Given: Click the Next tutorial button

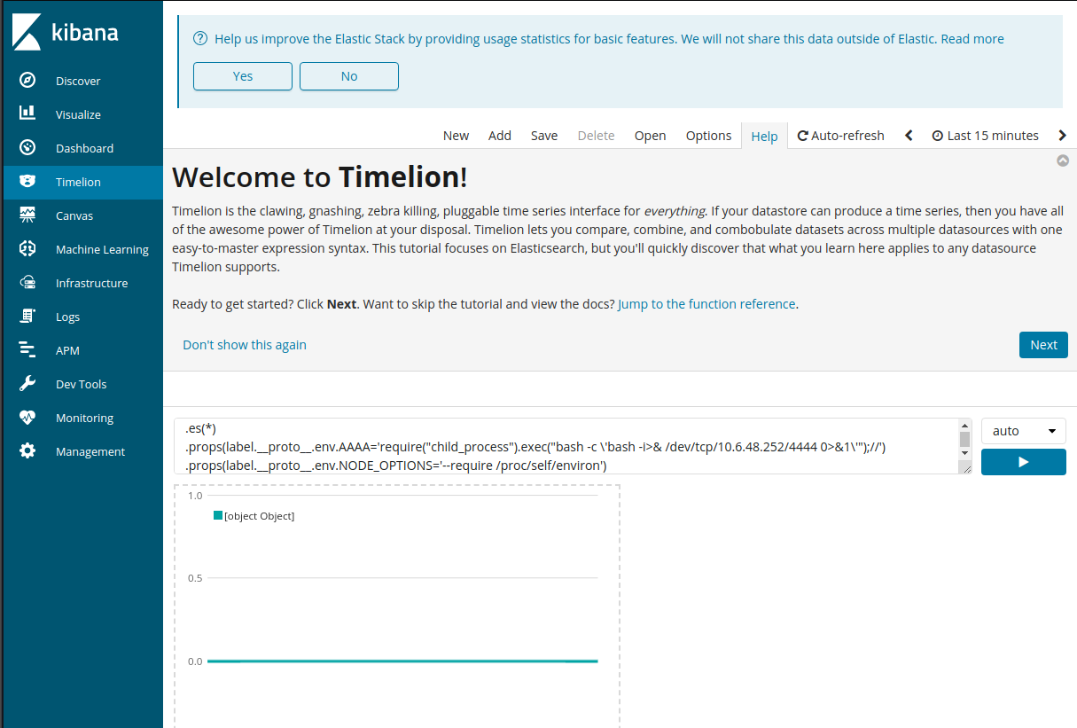Looking at the screenshot, I should coord(1043,345).
